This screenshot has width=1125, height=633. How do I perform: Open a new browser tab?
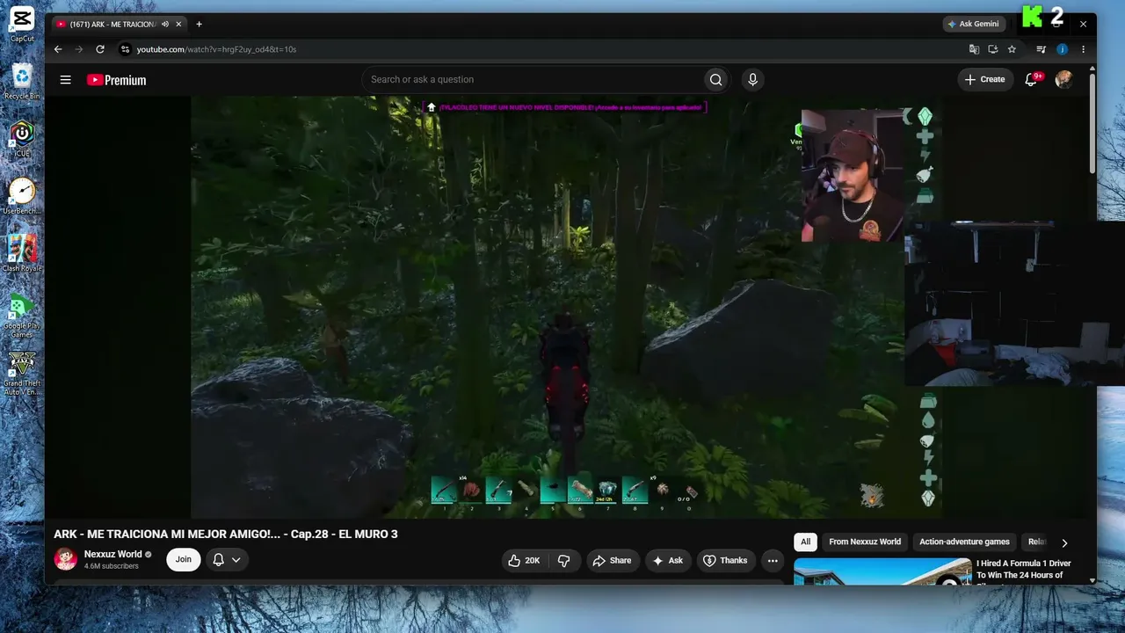coord(199,24)
